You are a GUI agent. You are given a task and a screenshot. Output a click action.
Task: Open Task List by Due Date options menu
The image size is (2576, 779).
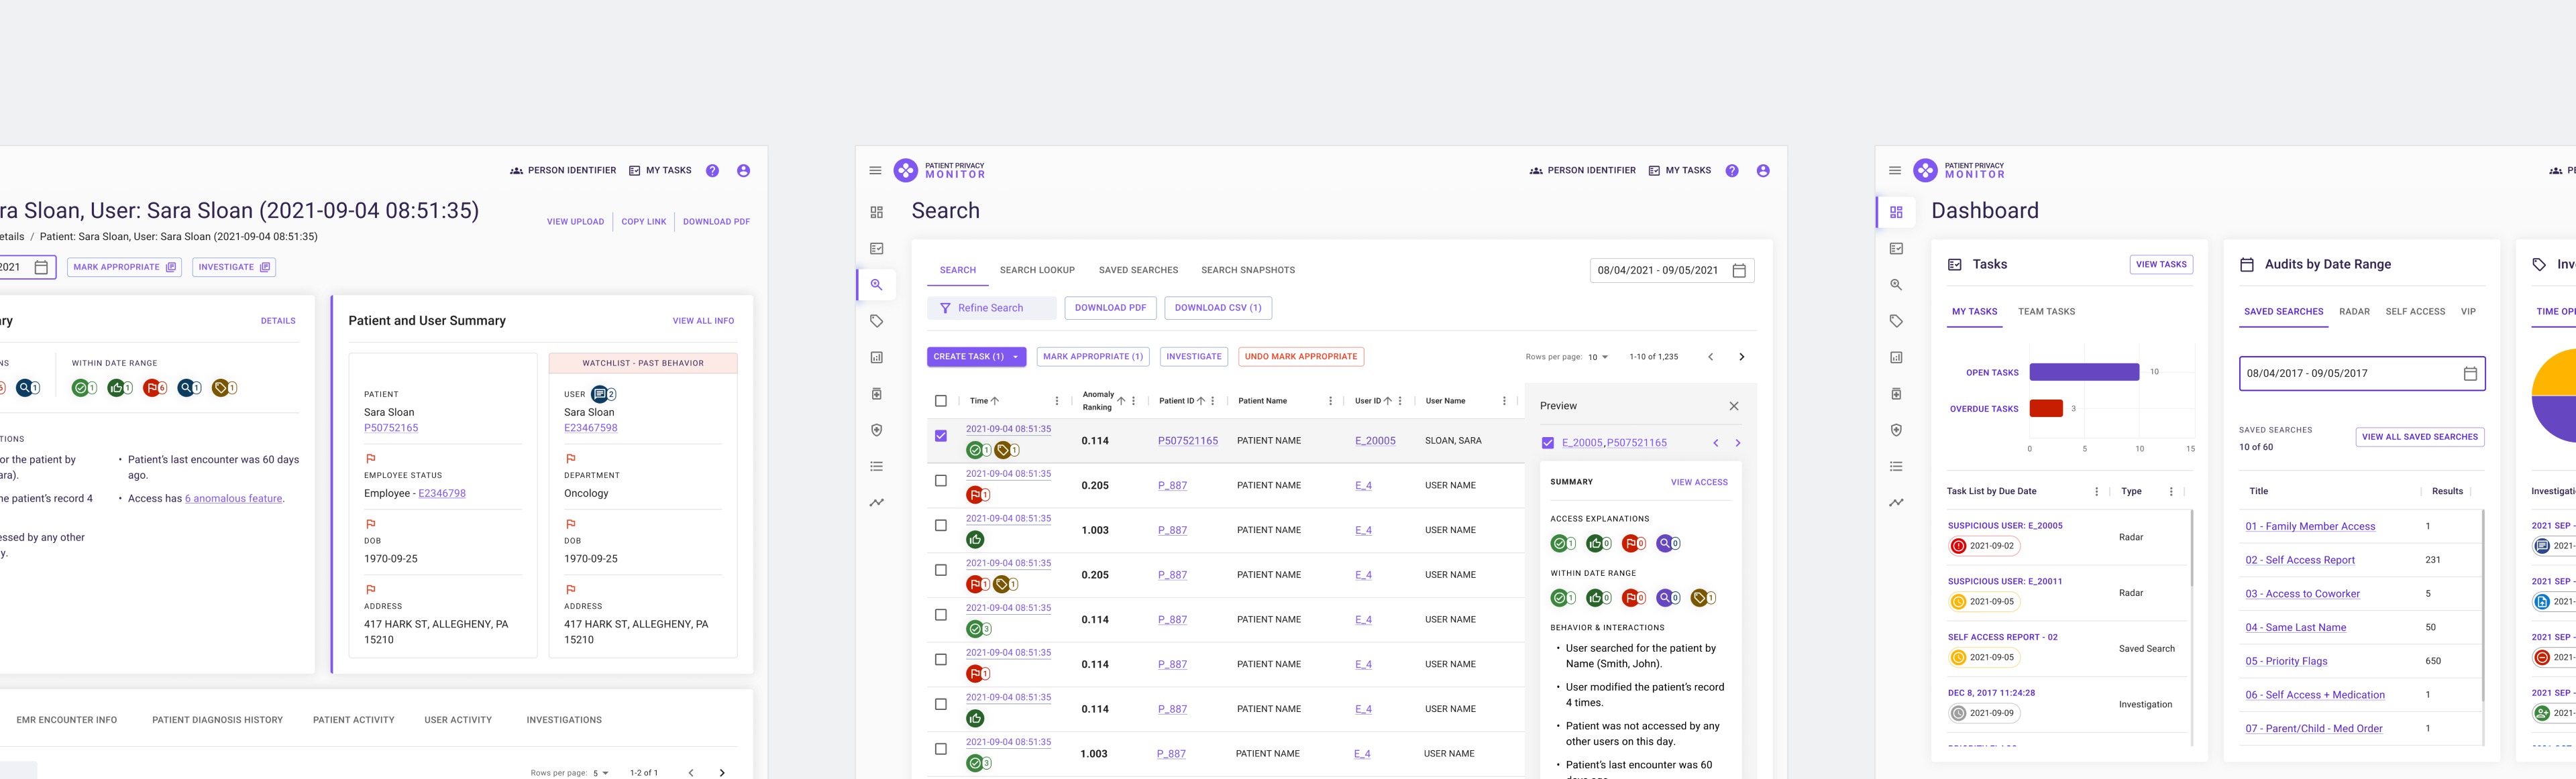pos(2096,491)
